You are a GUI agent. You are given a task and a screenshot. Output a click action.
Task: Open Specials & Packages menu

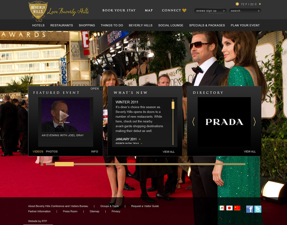point(207,25)
